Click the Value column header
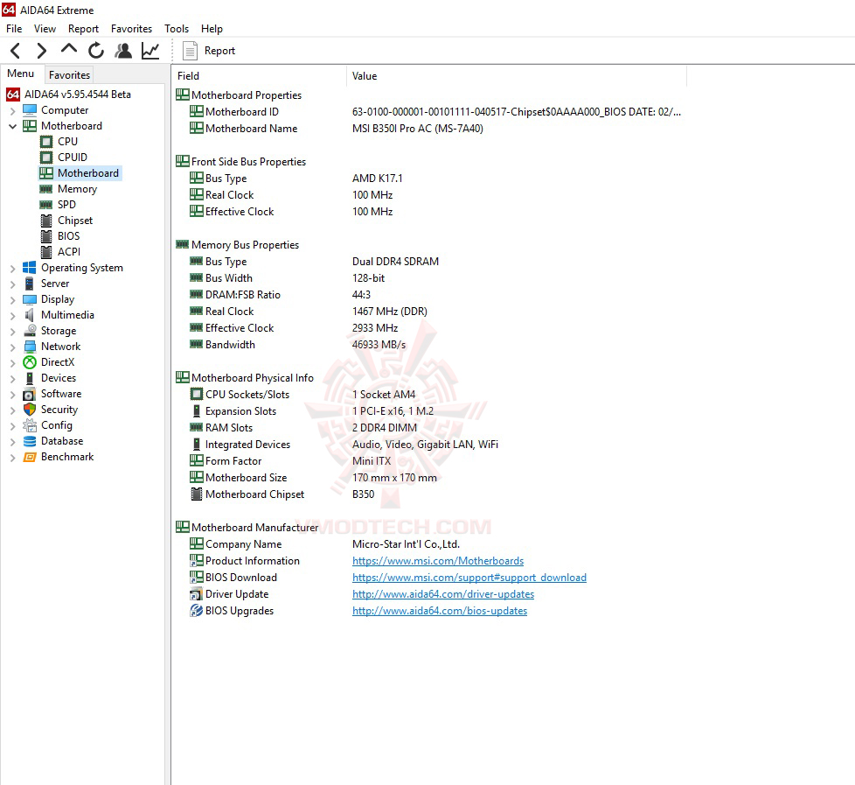The image size is (855, 785). coord(517,76)
